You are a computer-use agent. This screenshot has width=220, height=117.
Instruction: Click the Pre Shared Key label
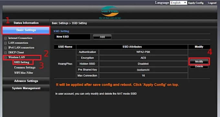pos(87,70)
